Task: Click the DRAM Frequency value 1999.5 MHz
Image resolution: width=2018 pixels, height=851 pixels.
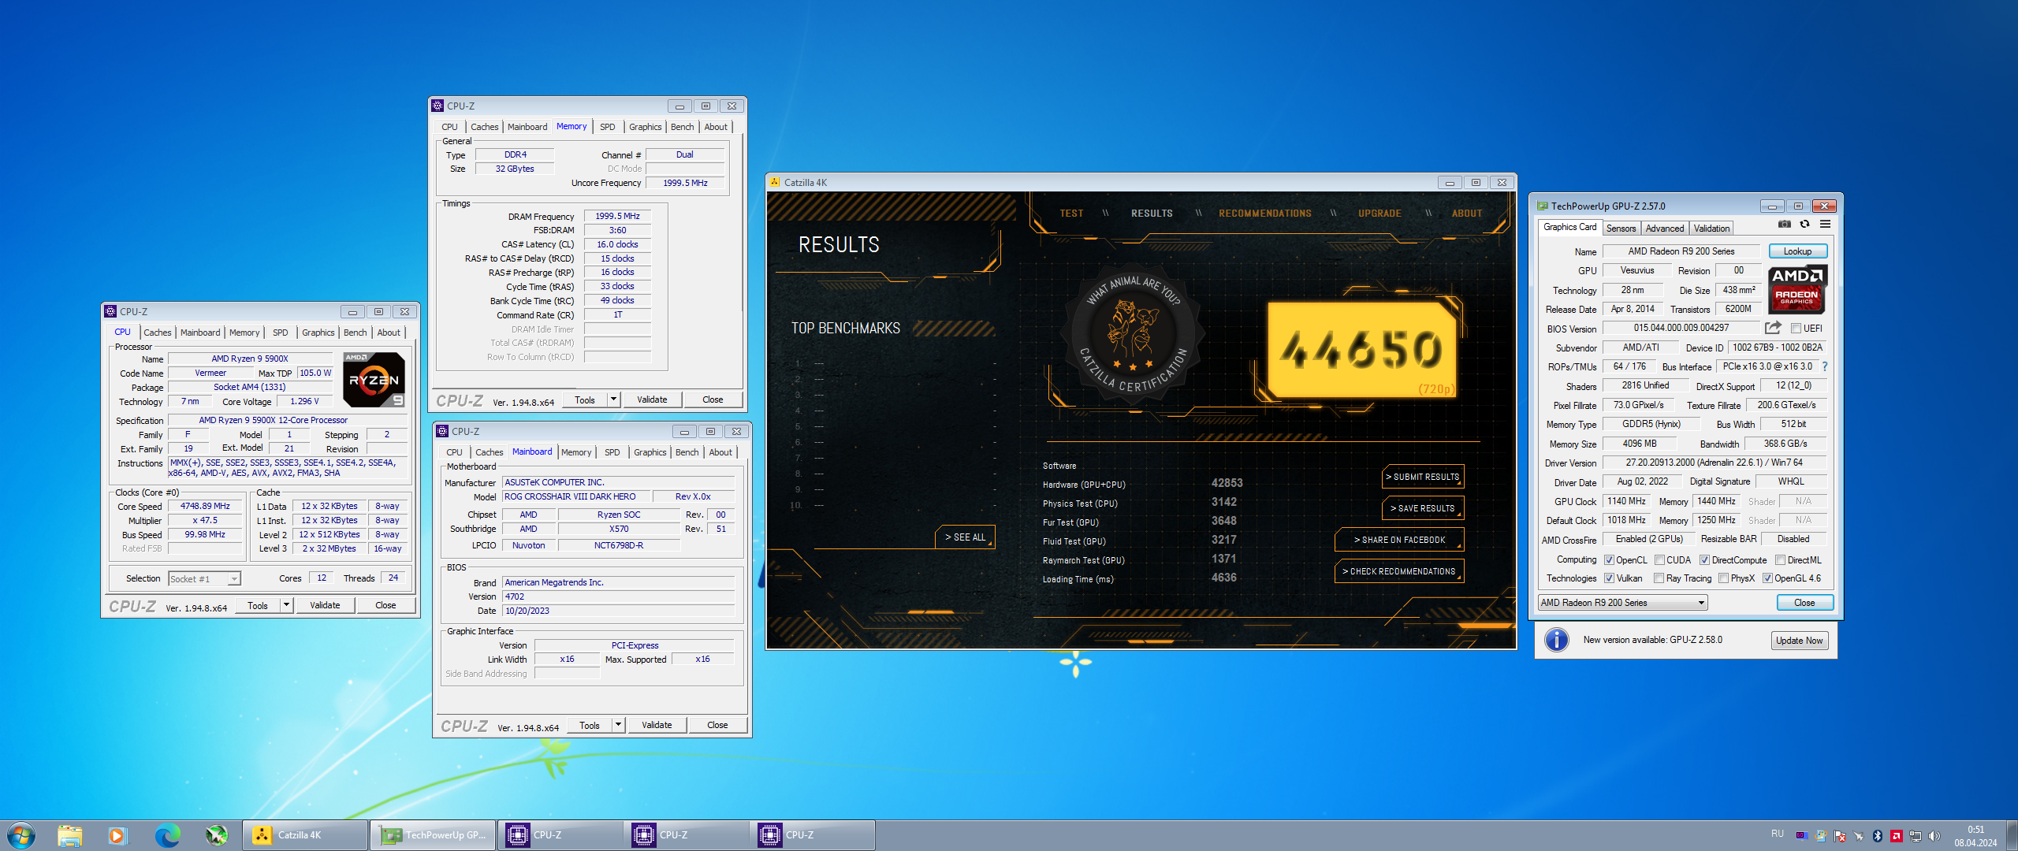Action: [617, 216]
